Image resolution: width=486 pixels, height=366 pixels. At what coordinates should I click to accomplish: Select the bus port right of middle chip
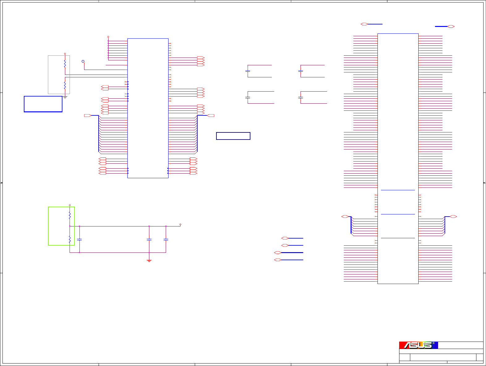click(211, 115)
